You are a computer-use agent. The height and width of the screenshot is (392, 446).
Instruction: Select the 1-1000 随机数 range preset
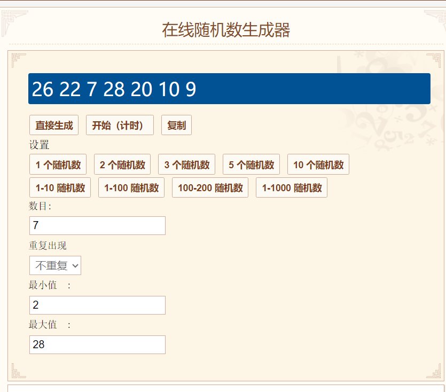pos(292,187)
